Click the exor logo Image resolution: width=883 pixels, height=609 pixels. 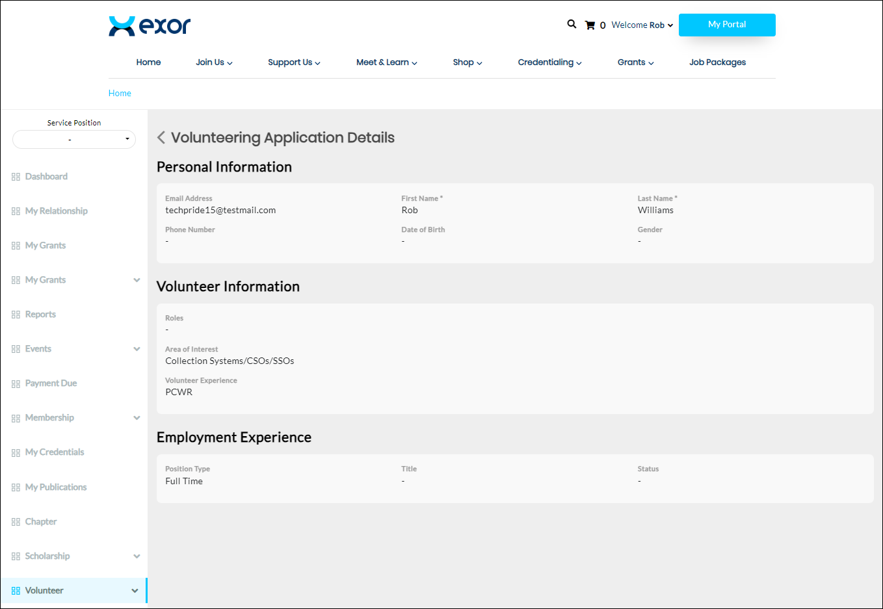[x=150, y=26]
